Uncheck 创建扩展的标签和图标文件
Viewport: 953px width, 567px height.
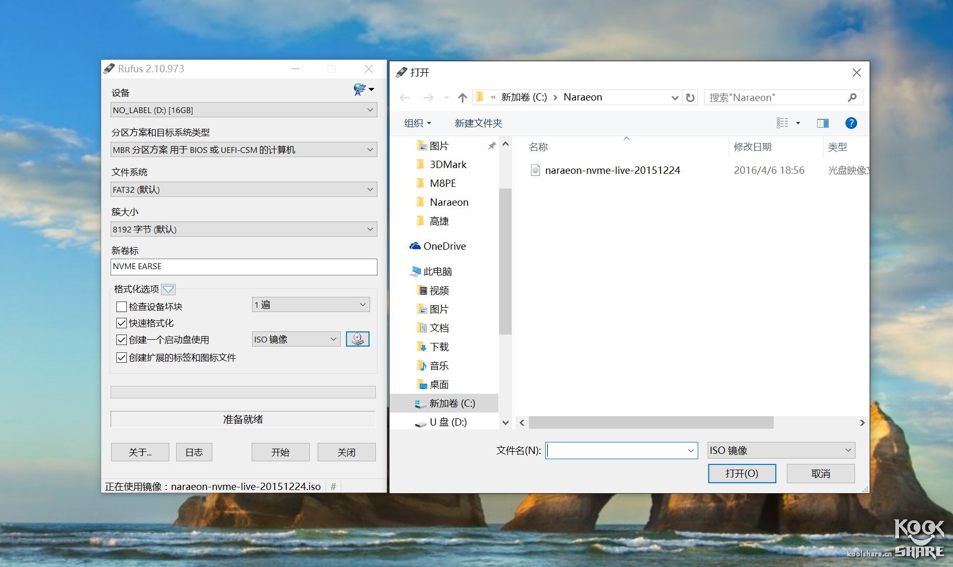(121, 358)
